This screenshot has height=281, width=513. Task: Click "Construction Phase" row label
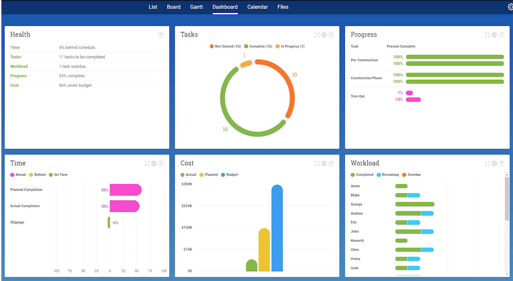coord(366,78)
